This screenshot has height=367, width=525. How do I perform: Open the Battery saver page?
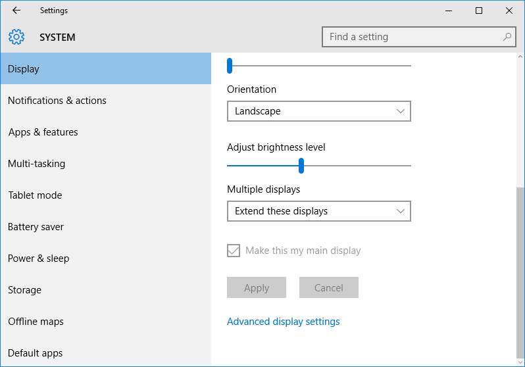tap(36, 227)
